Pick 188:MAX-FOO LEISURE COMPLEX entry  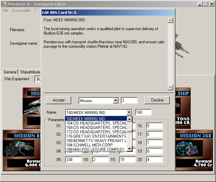point(96,149)
